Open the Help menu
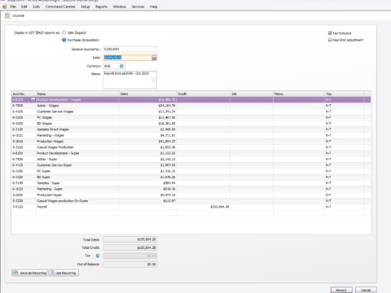Screen dimensions: 391x293 point(153,7)
